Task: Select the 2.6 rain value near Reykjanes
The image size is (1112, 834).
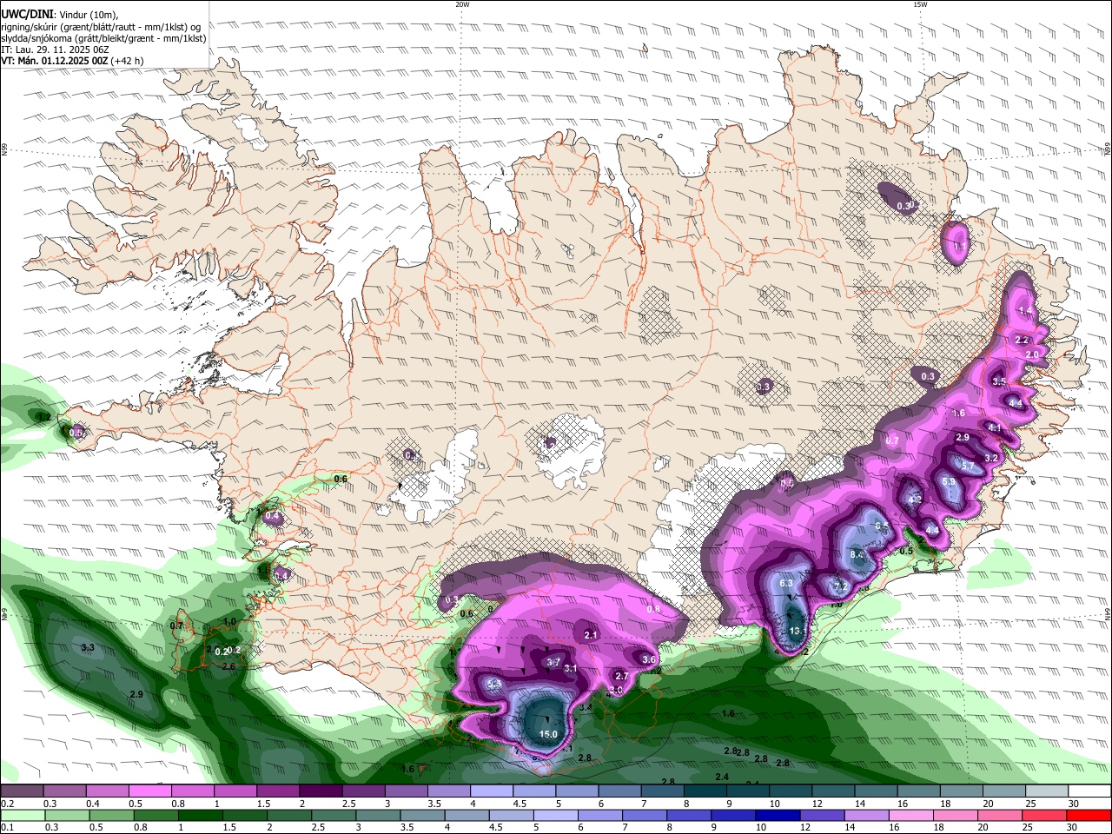Action: pyautogui.click(x=229, y=666)
